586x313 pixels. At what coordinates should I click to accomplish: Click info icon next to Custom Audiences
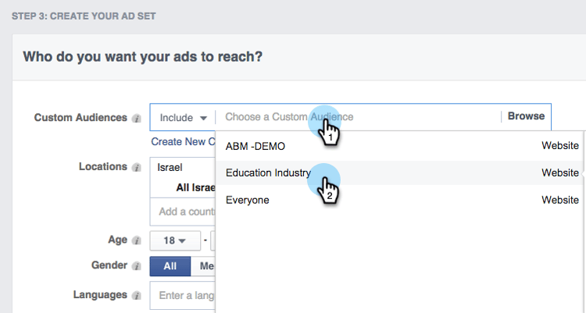click(x=137, y=119)
